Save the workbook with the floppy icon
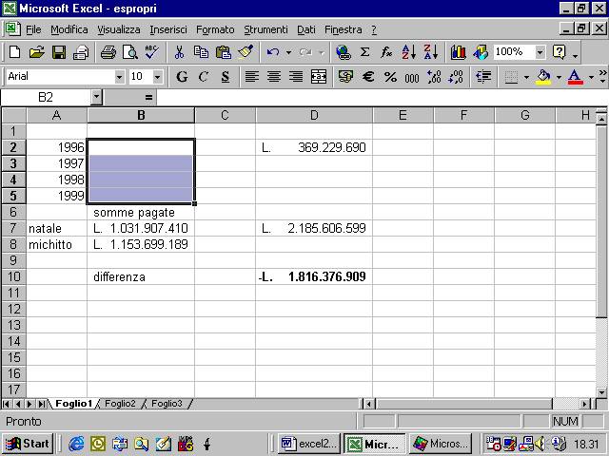Image resolution: width=609 pixels, height=456 pixels. [x=59, y=52]
